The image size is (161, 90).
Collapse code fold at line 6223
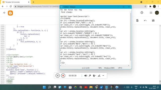point(5,66)
